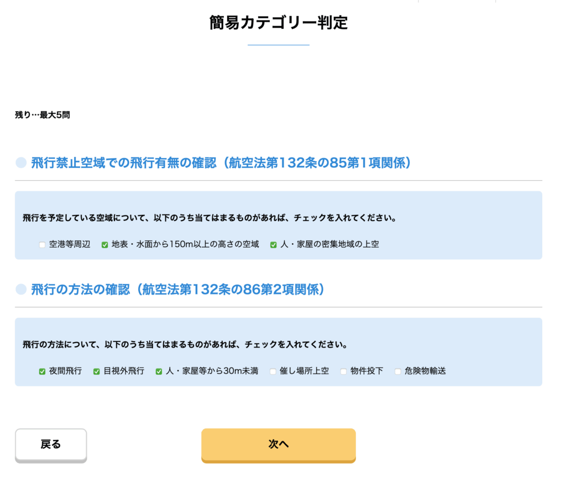The image size is (566, 483).
Task: Tick the 物件投下 checkbox
Action: point(343,371)
